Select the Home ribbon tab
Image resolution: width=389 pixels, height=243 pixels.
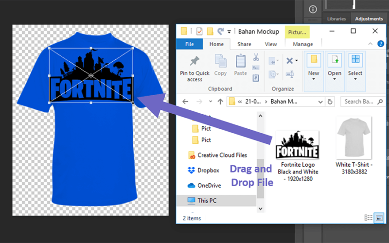point(216,44)
